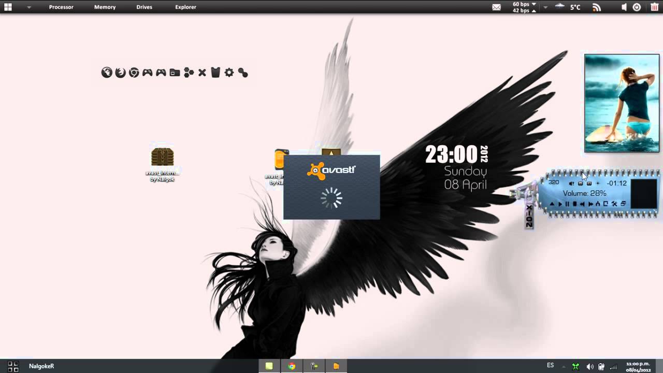Open the Explorer menu in top bar

185,7
